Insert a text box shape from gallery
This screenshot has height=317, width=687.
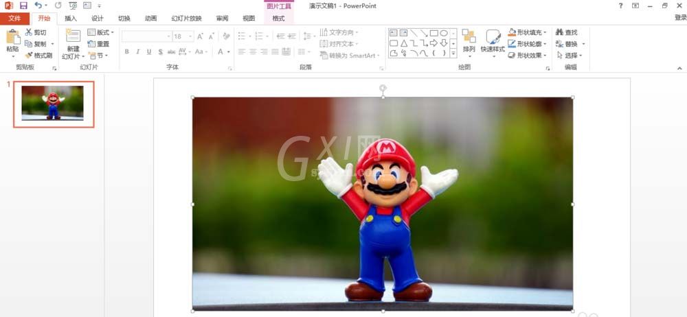click(394, 33)
